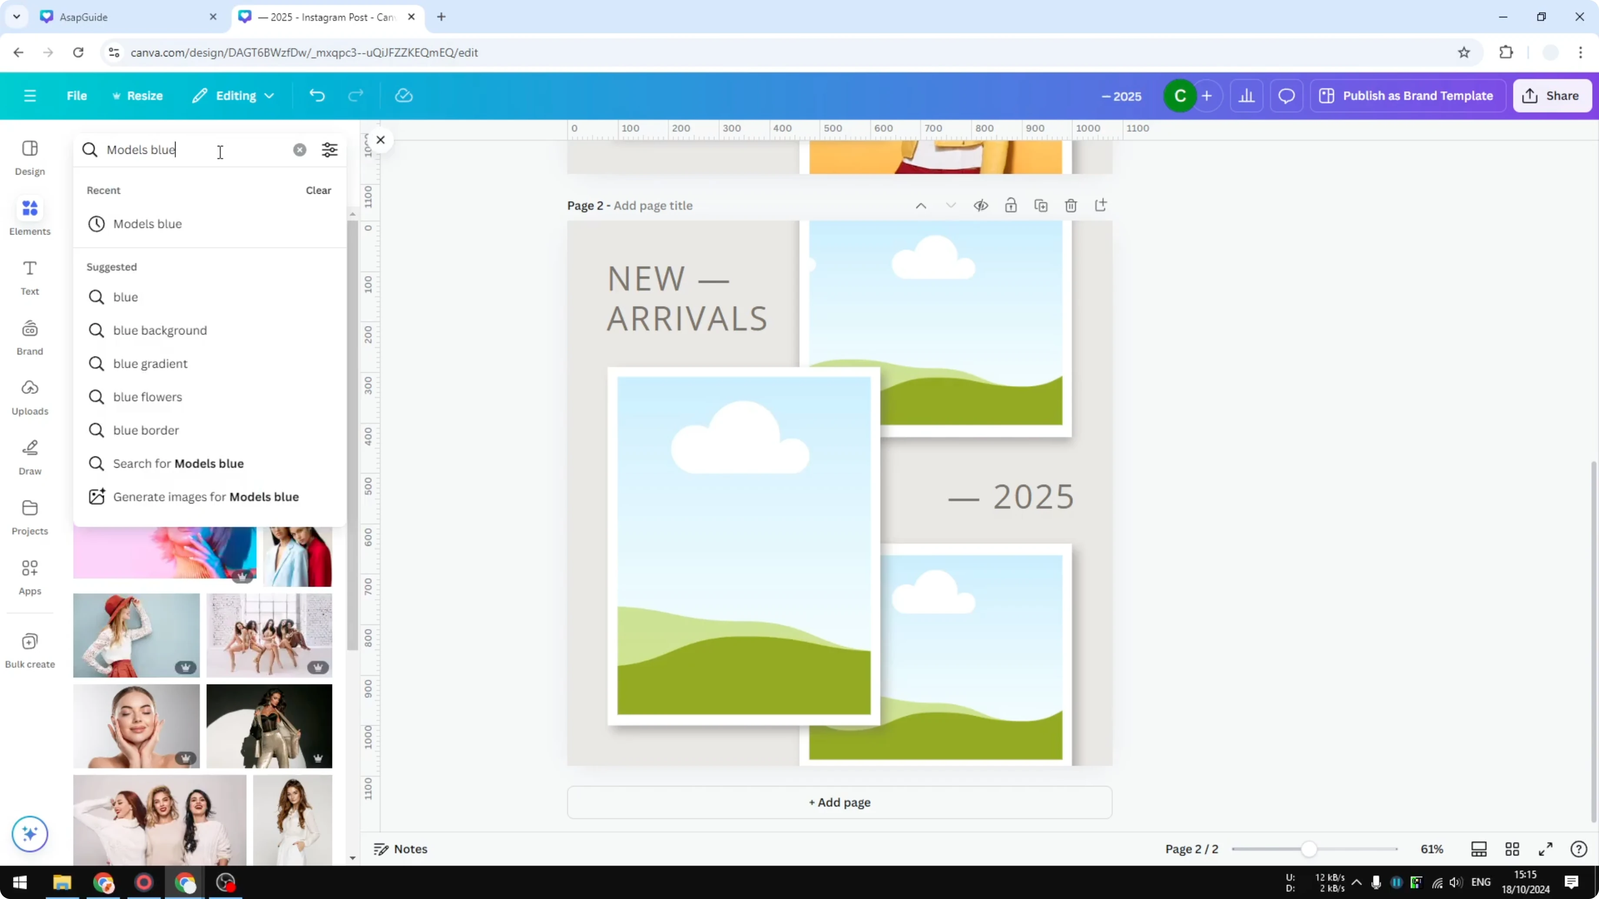Toggle grid view of pages
1599x899 pixels.
[1513, 849]
